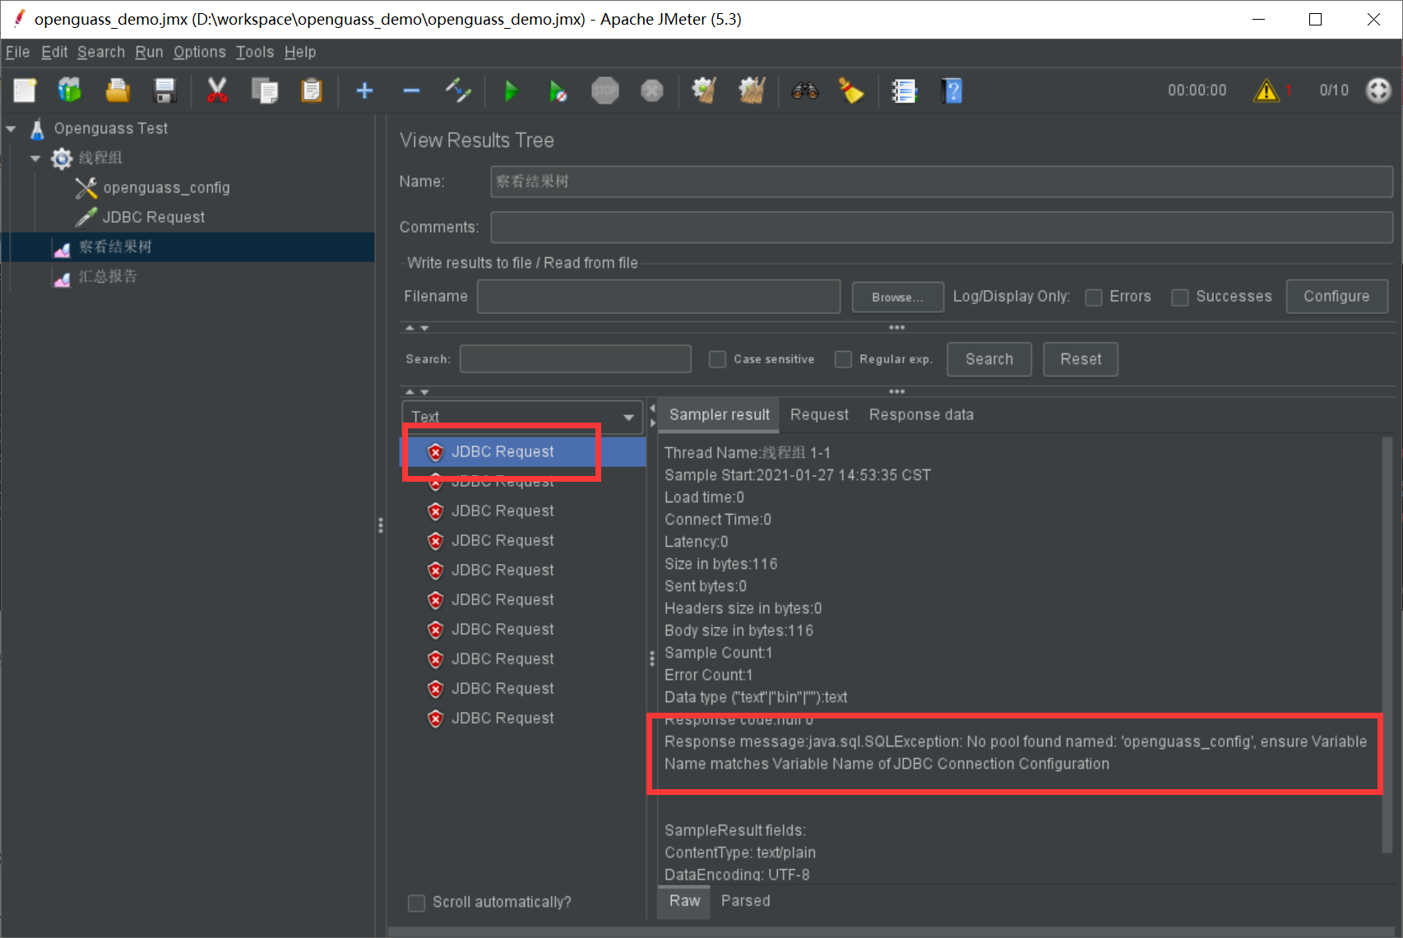Click the Paste clipboard icon
The width and height of the screenshot is (1403, 938).
point(312,90)
